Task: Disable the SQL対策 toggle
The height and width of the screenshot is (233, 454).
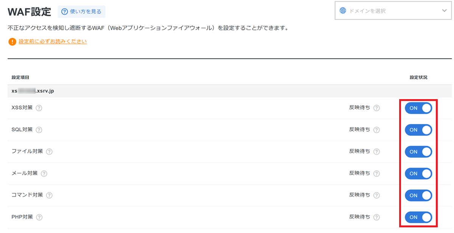Action: tap(418, 130)
